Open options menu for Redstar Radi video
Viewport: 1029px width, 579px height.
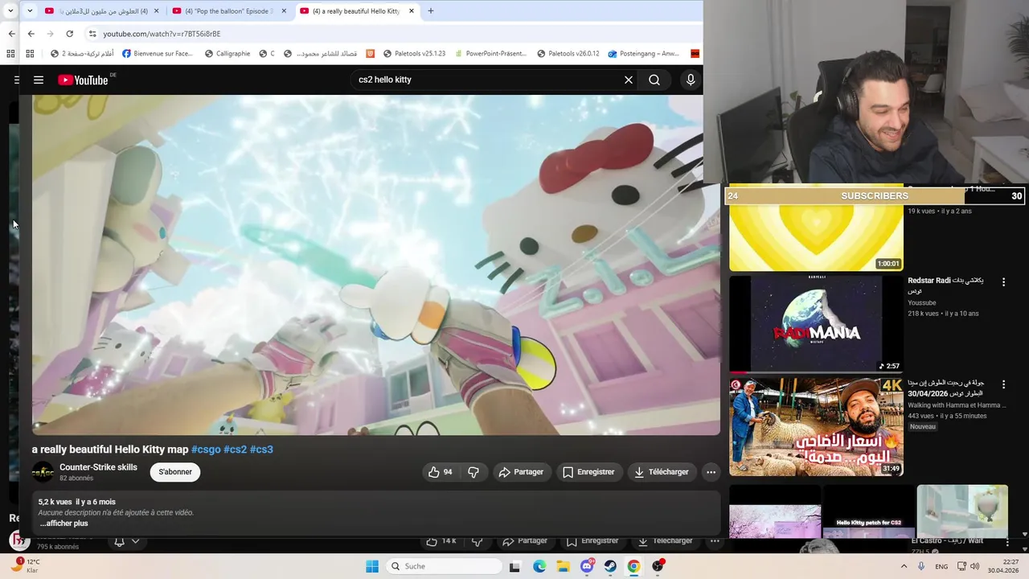[1003, 282]
